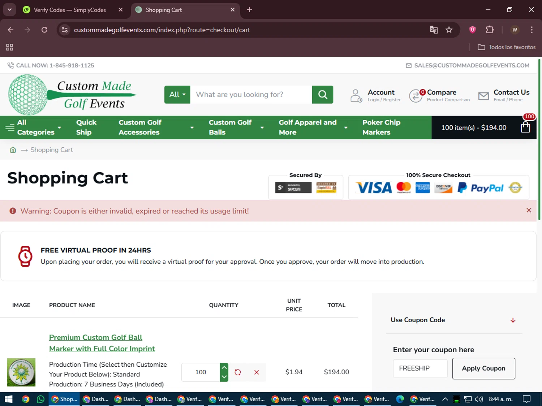Click the Call Now phone number
The height and width of the screenshot is (406, 542).
[x=55, y=65]
